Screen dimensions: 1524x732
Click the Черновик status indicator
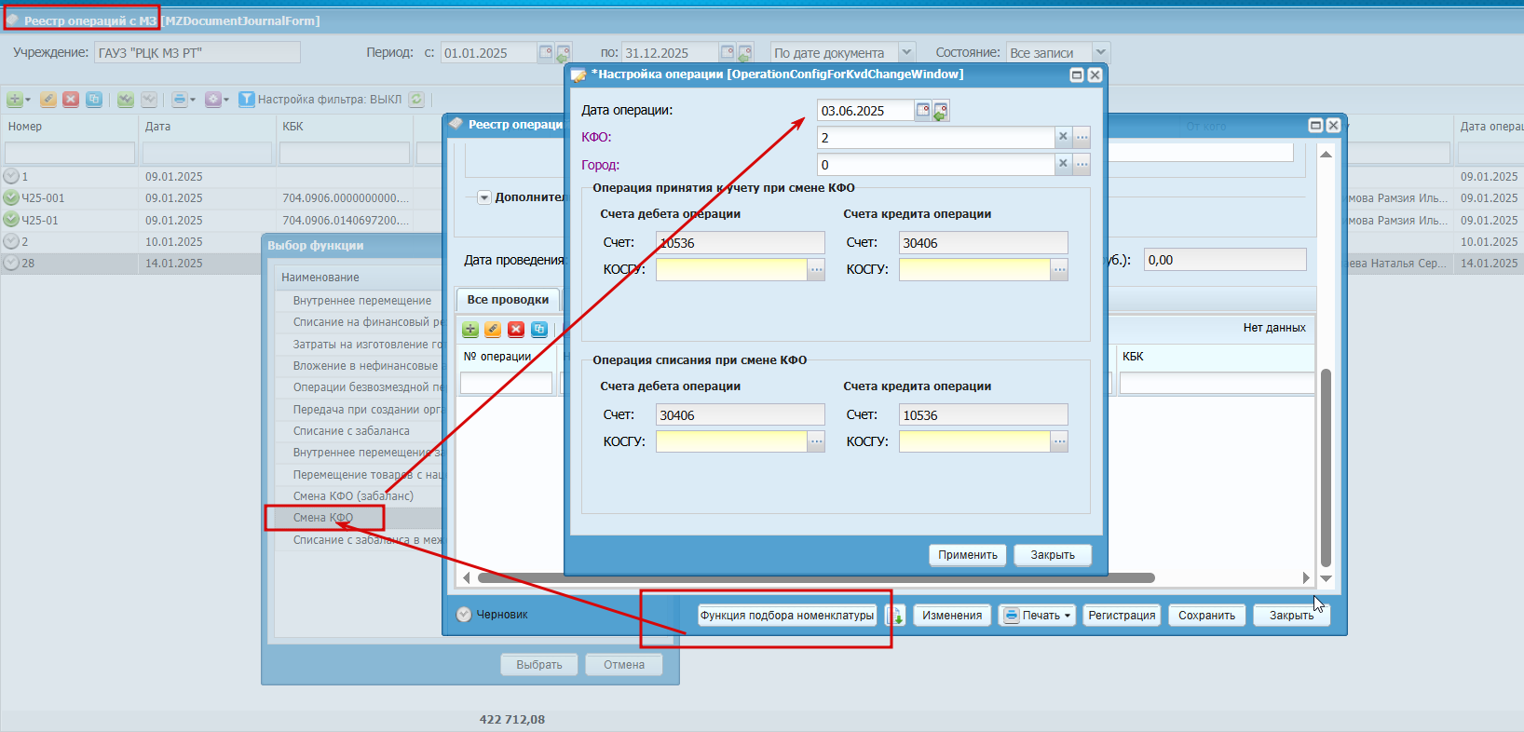pyautogui.click(x=492, y=615)
